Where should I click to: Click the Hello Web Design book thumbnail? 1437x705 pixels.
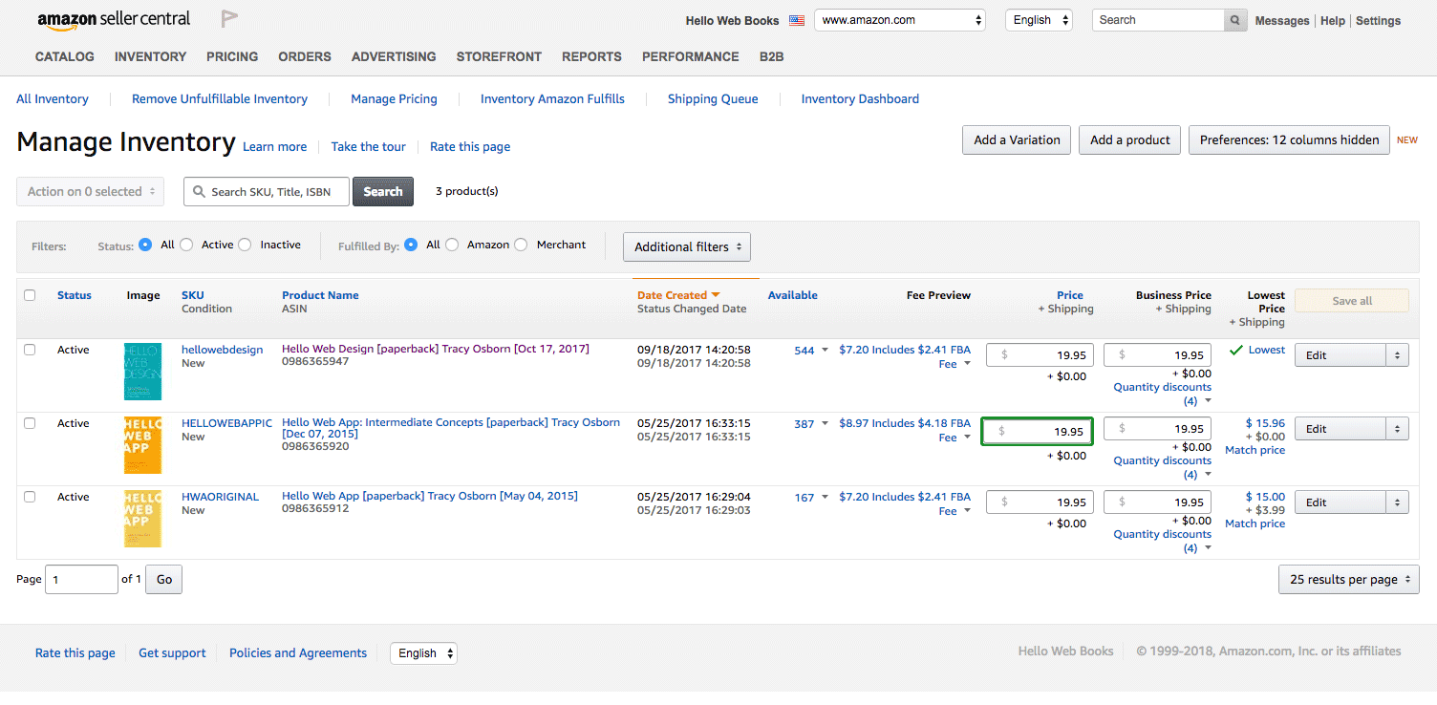[x=142, y=372]
